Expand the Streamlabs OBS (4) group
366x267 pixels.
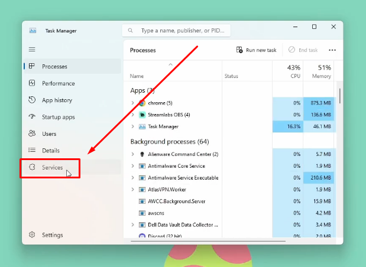point(132,115)
